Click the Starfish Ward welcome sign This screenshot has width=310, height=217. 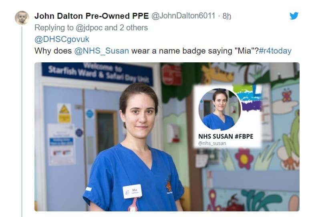pyautogui.click(x=97, y=74)
